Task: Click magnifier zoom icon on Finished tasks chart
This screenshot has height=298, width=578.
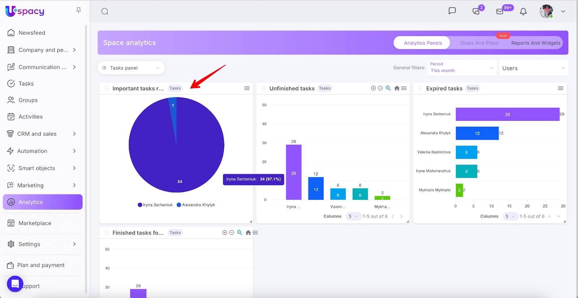Action: click(239, 233)
